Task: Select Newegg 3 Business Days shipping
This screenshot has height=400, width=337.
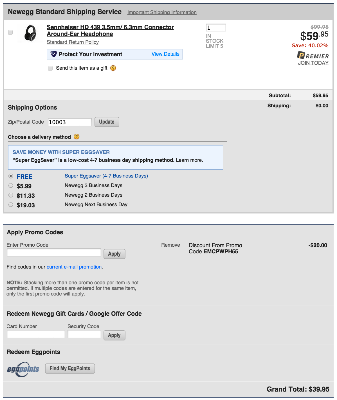Action: 11,185
